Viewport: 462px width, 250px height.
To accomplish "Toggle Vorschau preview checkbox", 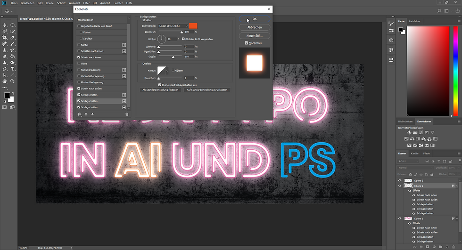I will 246,43.
